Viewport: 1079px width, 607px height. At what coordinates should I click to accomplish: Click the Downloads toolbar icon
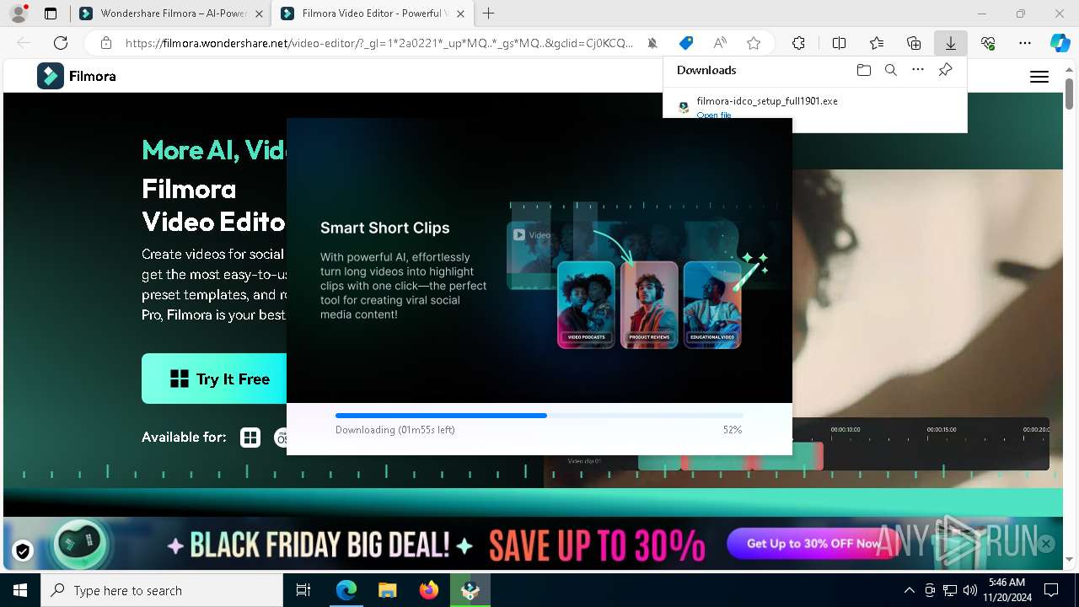click(x=951, y=43)
